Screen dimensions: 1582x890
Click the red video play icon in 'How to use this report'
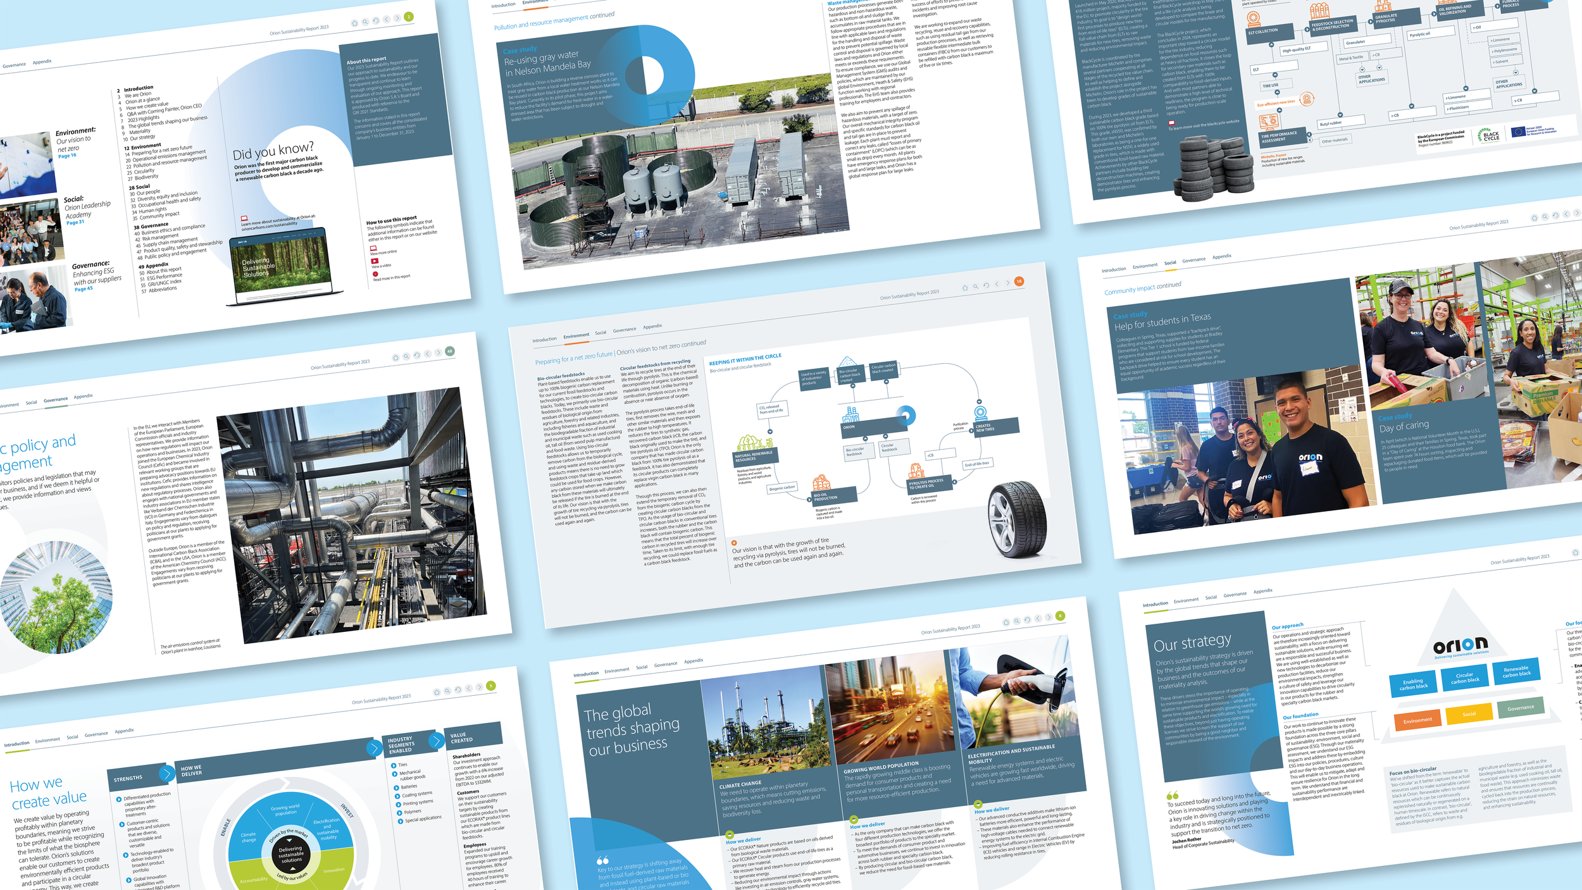click(375, 261)
